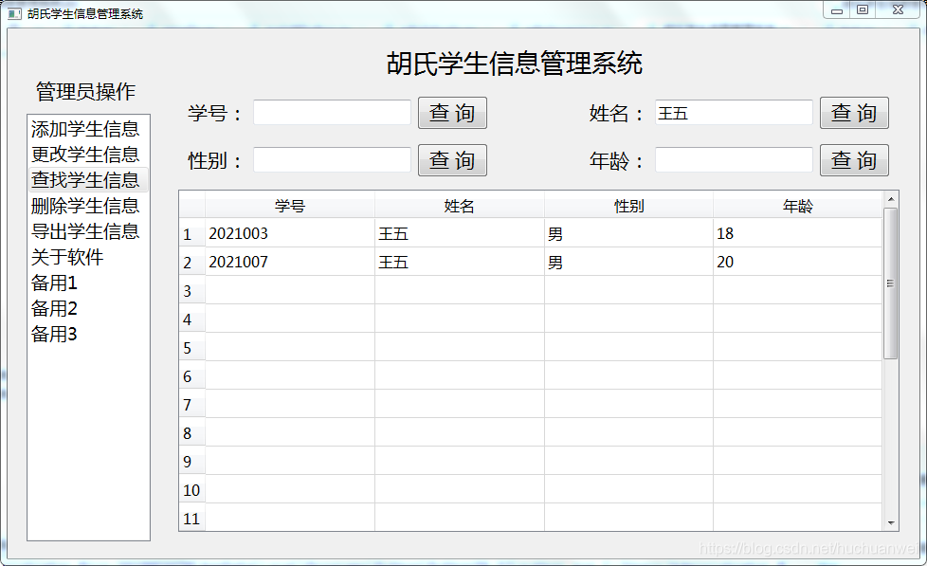
Task: Click the 学号 input field
Action: coord(333,113)
